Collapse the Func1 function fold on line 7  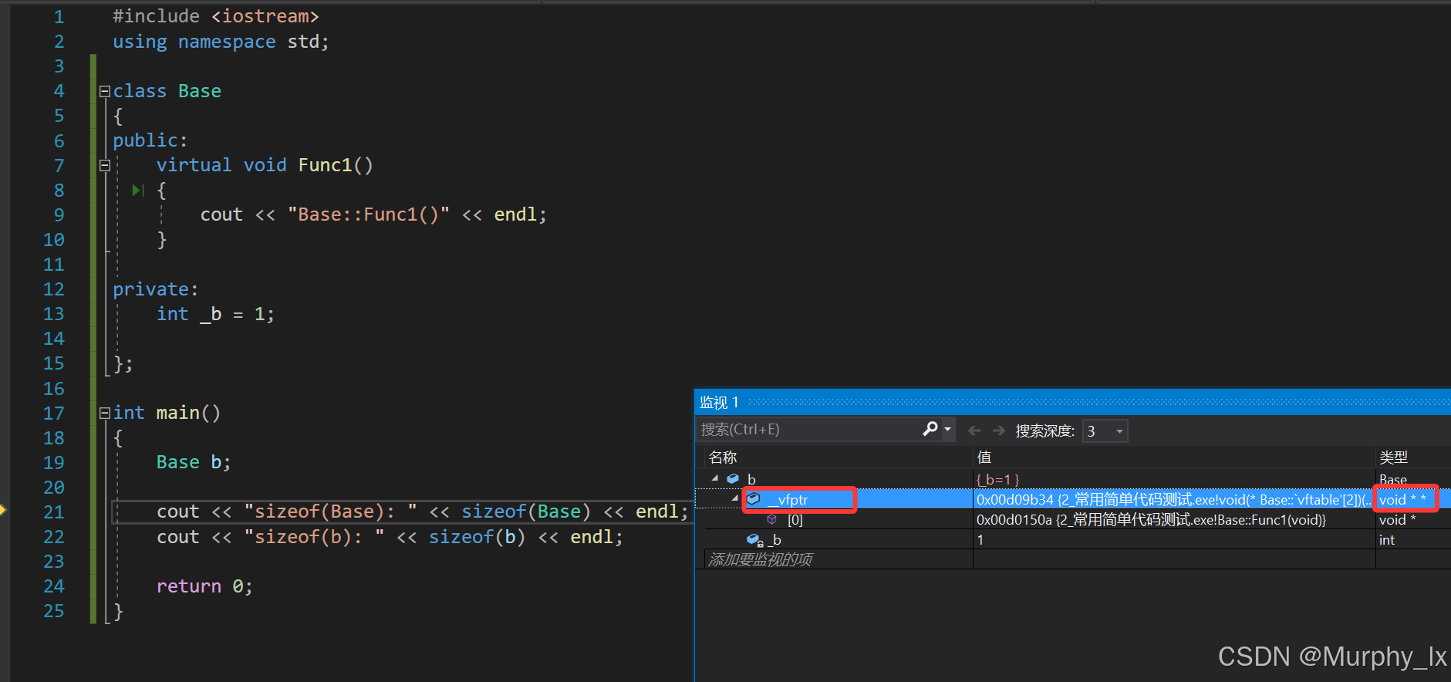105,165
